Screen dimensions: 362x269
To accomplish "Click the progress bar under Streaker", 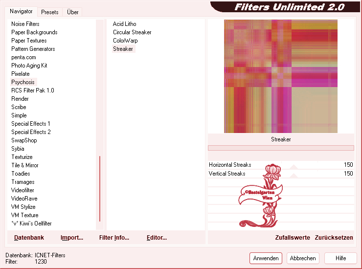I will click(x=281, y=148).
